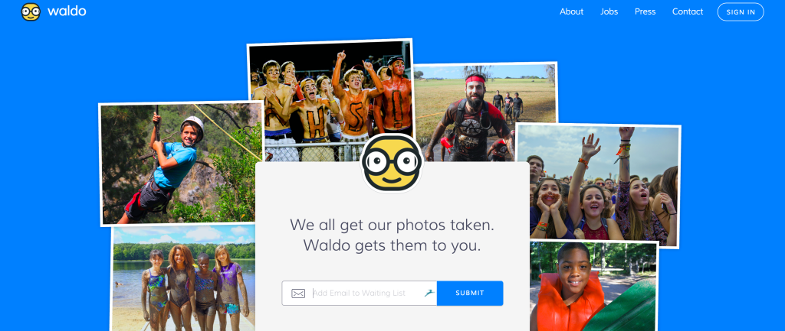Screen dimensions: 785x331
Task: Go to the Press page
Action: (645, 12)
